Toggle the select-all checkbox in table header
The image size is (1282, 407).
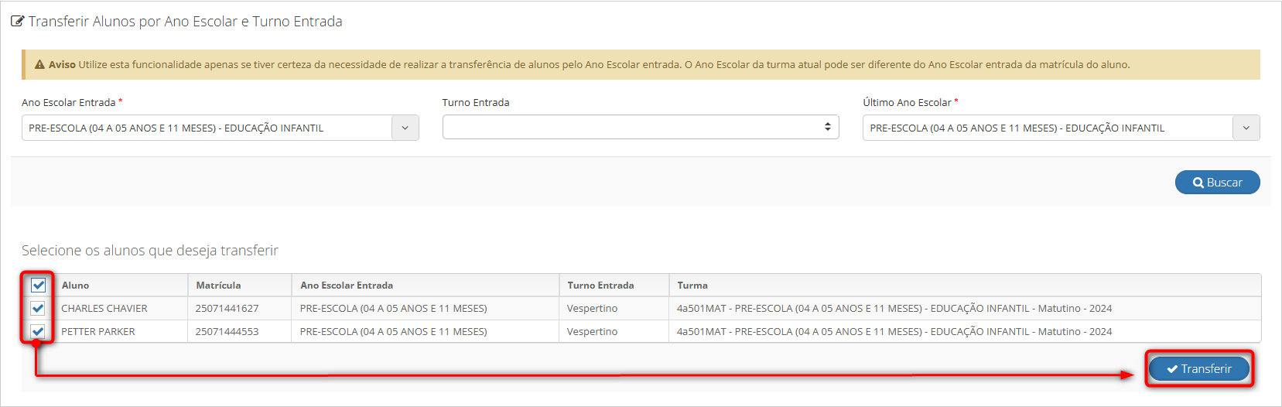tap(38, 286)
